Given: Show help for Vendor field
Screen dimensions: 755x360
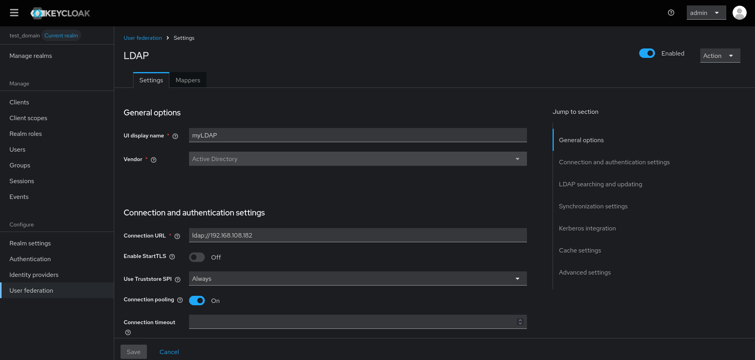Looking at the screenshot, I should [154, 160].
